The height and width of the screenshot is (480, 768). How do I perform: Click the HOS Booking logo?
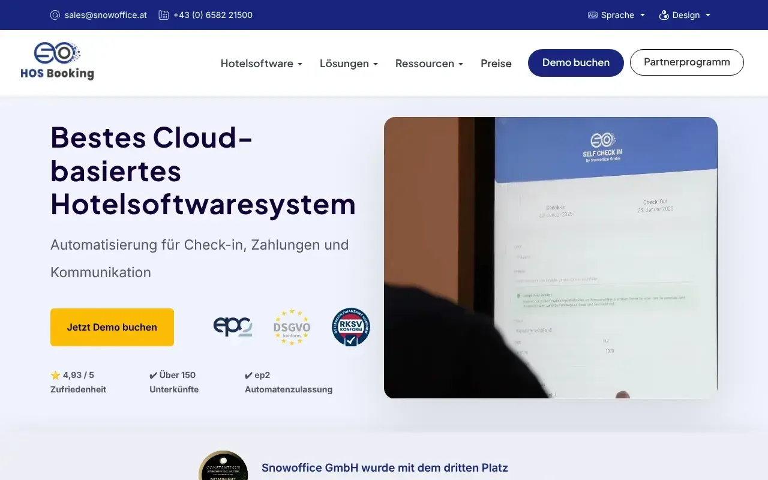point(57,61)
